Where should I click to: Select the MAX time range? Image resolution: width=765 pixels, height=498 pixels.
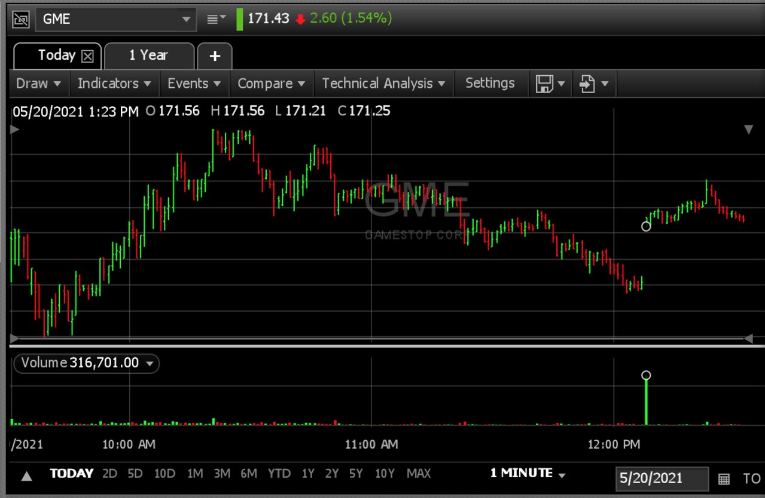[419, 474]
